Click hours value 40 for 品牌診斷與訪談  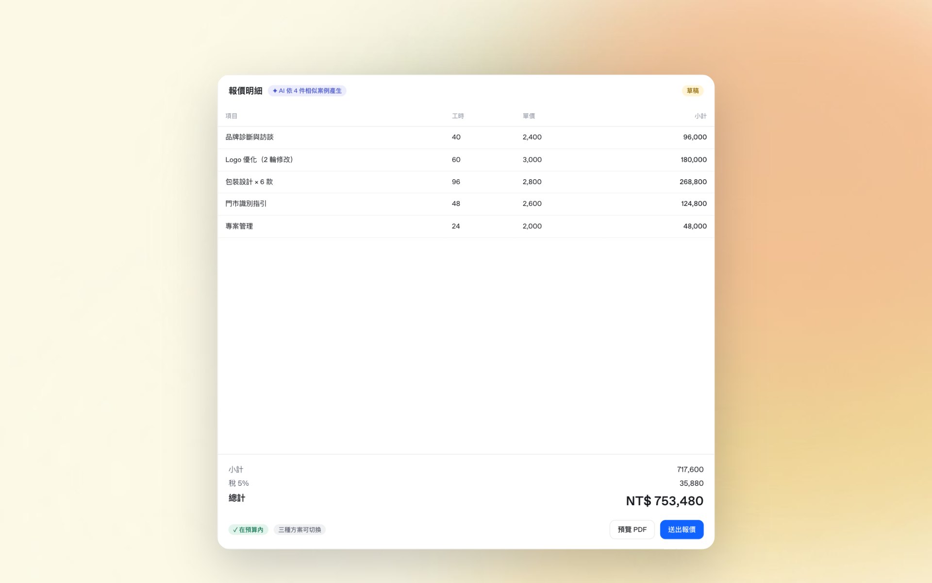(456, 137)
